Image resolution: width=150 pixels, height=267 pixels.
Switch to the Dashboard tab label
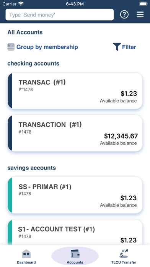pos(26,262)
